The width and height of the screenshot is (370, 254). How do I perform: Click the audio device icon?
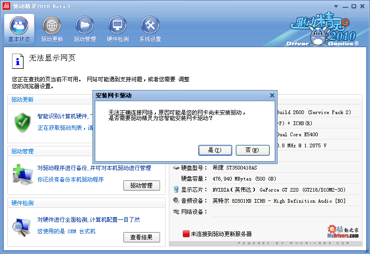click(x=176, y=200)
